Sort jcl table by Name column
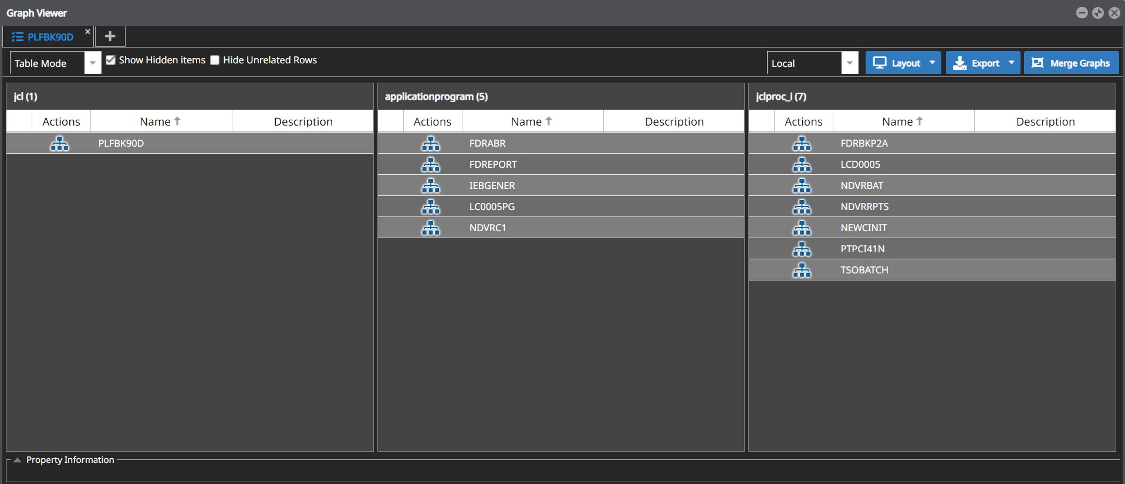The height and width of the screenshot is (484, 1125). (161, 121)
